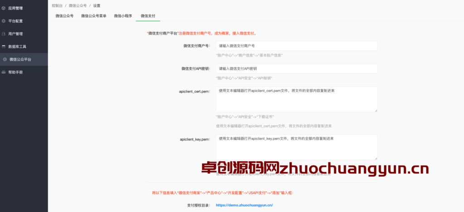464x212 pixels.
Task: Click the 设置 breadcrumb item
Action: click(97, 5)
